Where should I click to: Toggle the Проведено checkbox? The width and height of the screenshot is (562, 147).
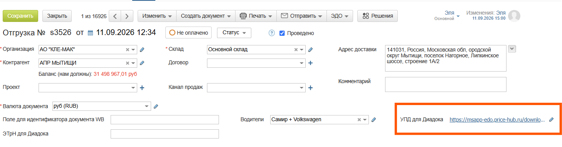282,33
